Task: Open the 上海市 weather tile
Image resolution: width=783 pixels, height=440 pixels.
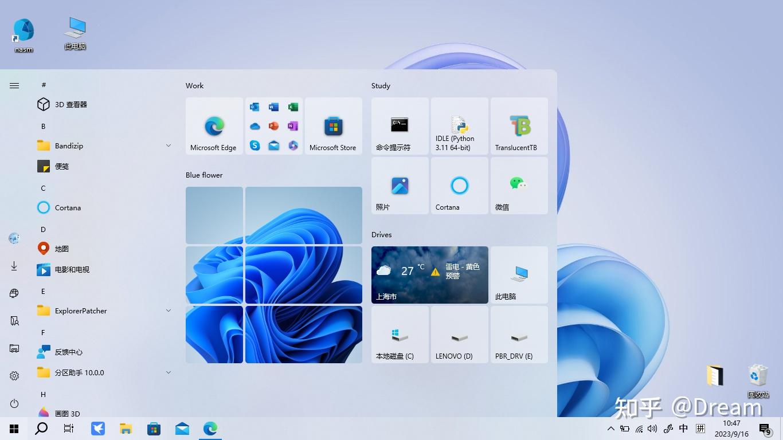Action: click(x=430, y=275)
